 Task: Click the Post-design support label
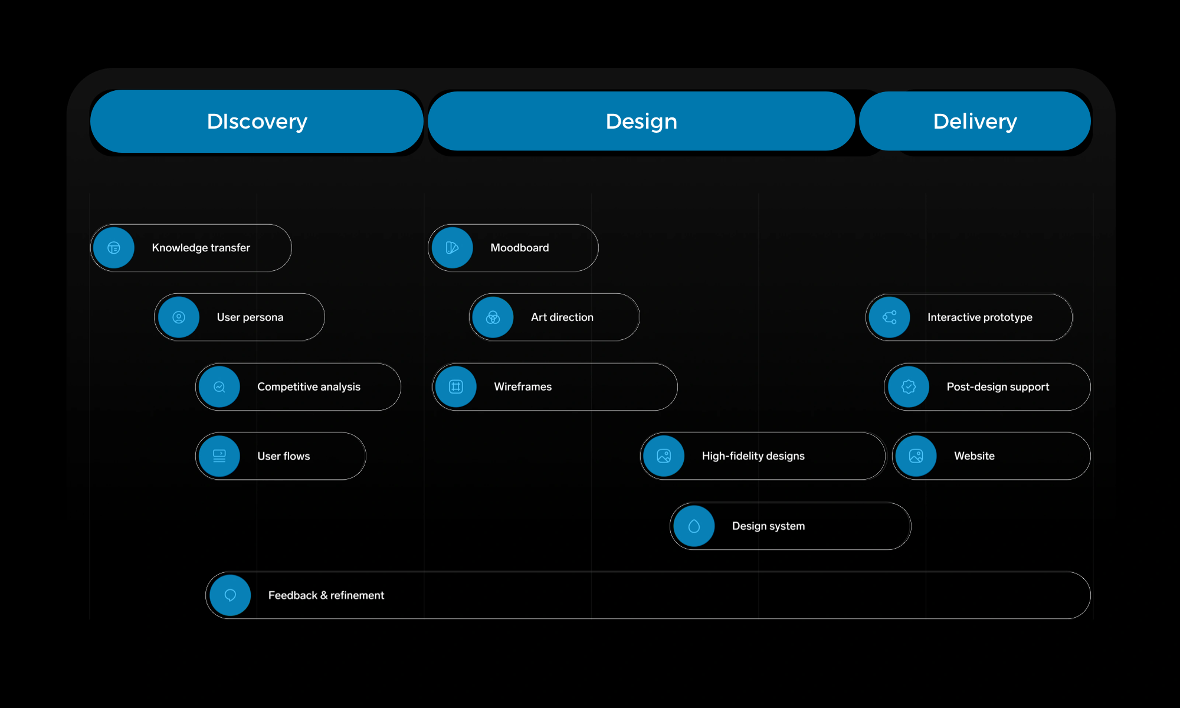click(998, 387)
